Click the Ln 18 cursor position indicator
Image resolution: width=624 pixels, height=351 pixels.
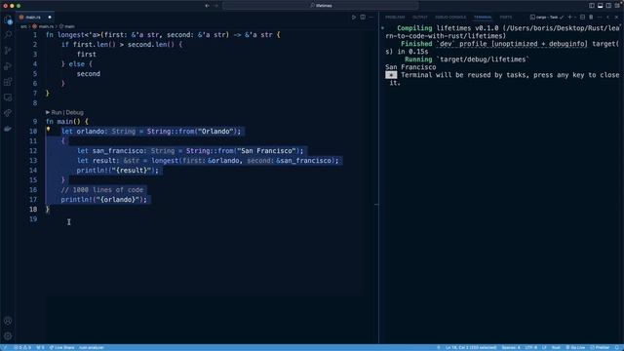coord(471,347)
